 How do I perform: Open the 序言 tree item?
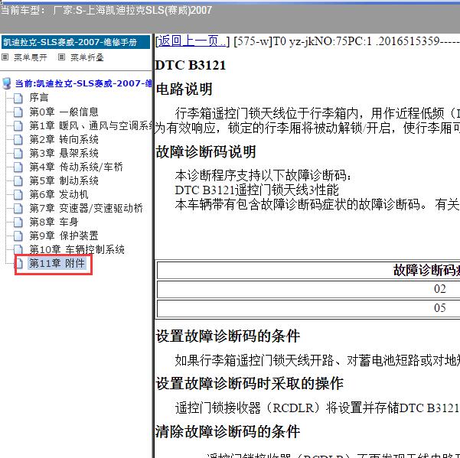(39, 98)
